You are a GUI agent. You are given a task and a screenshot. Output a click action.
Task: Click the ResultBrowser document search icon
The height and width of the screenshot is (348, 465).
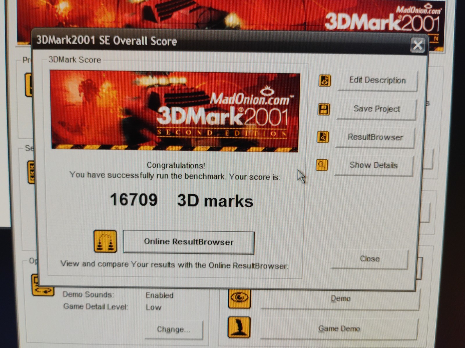click(323, 137)
